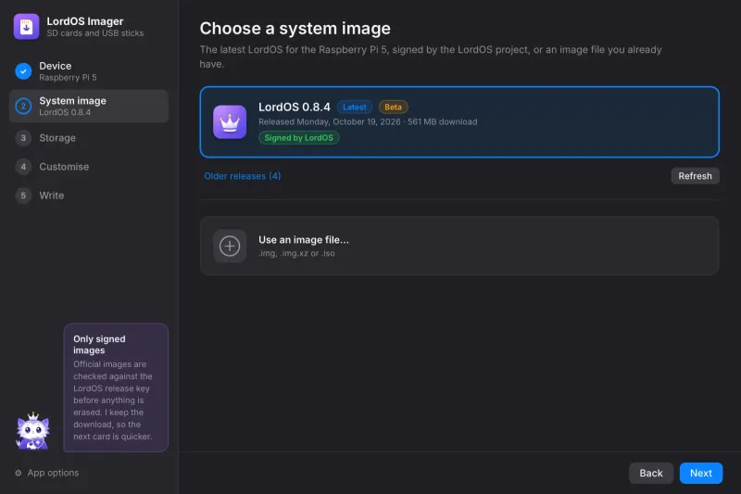The image size is (741, 494).
Task: Open the System image step
Action: point(89,106)
